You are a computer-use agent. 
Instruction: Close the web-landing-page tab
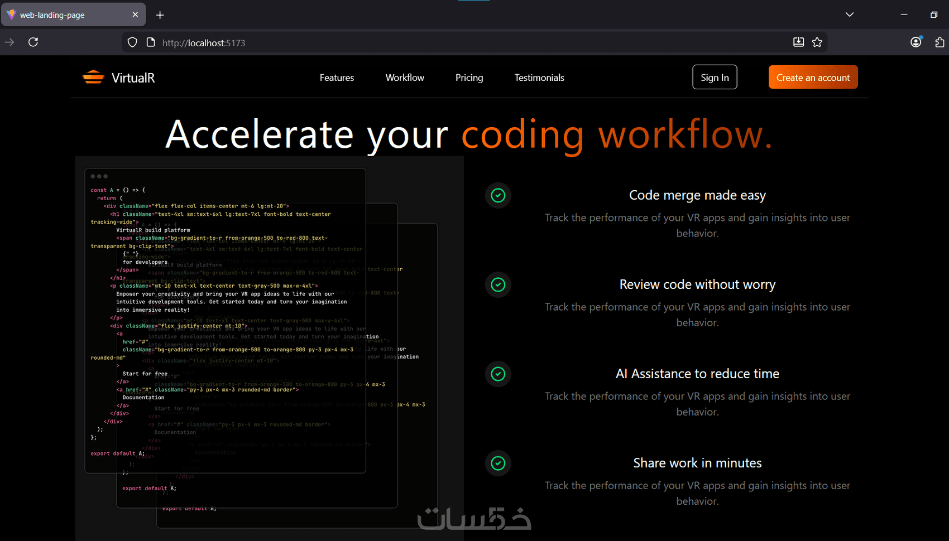[x=135, y=15]
